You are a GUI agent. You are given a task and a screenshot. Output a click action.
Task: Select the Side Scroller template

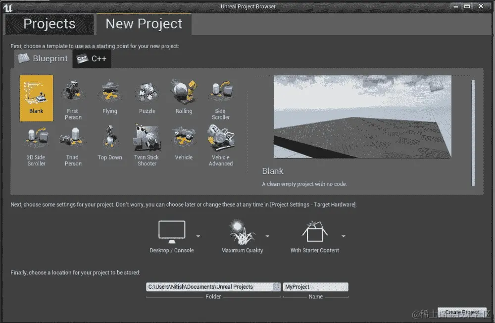click(x=221, y=100)
